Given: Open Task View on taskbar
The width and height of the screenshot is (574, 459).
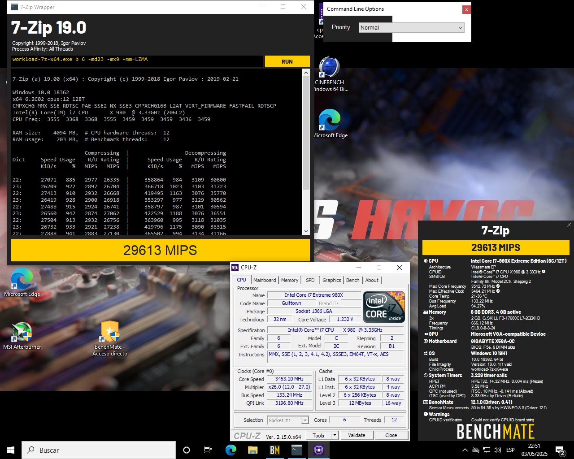Looking at the screenshot, I should tap(208, 450).
